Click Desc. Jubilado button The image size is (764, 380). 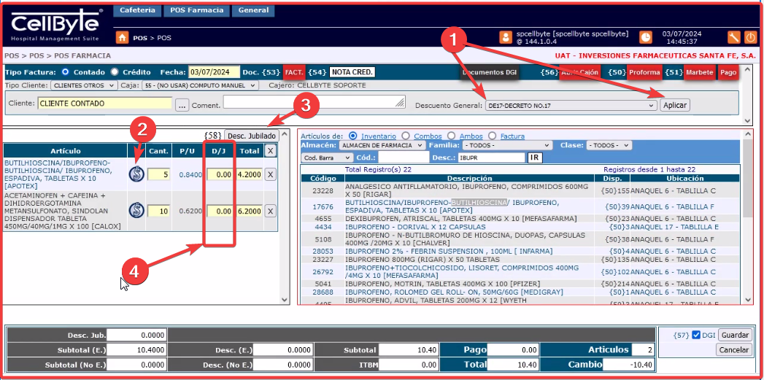252,136
